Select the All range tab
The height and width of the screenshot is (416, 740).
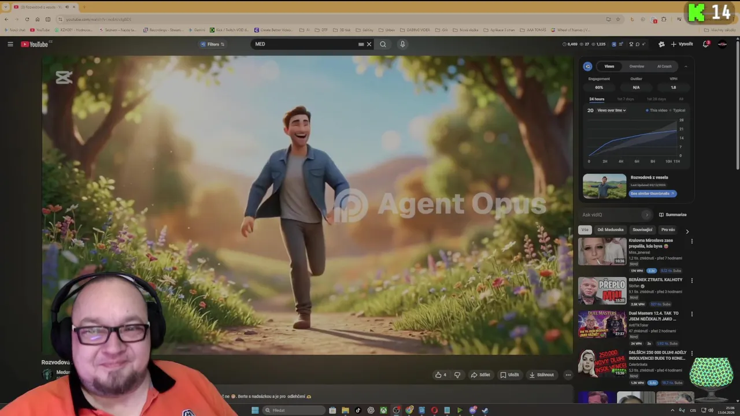[x=681, y=99]
